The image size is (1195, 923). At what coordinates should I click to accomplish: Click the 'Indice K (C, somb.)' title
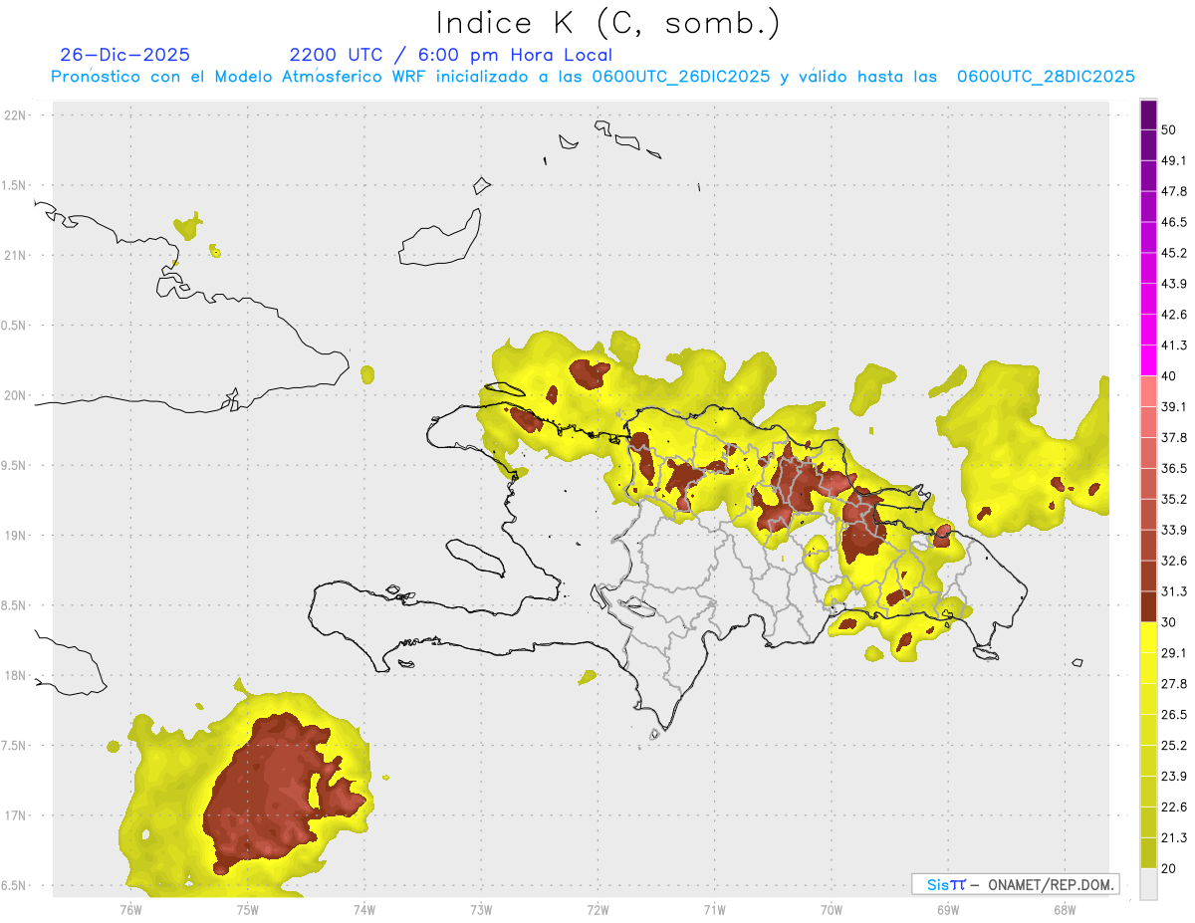pyautogui.click(x=607, y=23)
